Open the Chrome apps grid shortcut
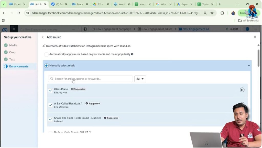262x148 pixels. pos(4,21)
